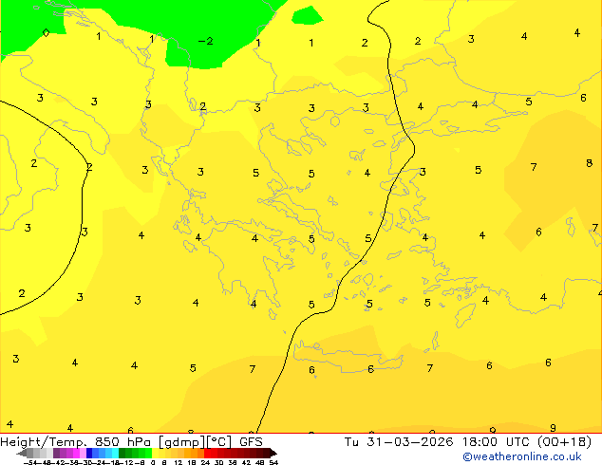The image size is (602, 465).
Task: Click the dark brown right arrow of color scale
Action: pos(273,453)
